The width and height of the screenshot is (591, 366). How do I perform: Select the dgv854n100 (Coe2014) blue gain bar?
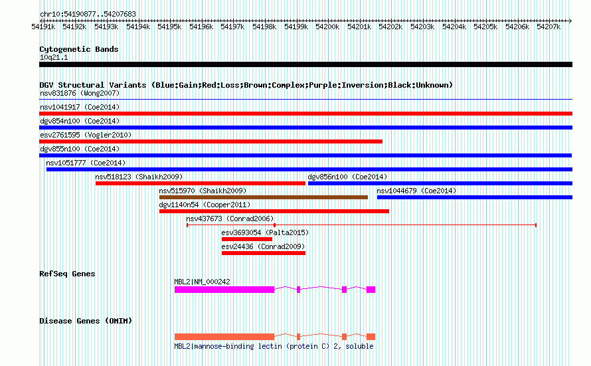coord(305,128)
